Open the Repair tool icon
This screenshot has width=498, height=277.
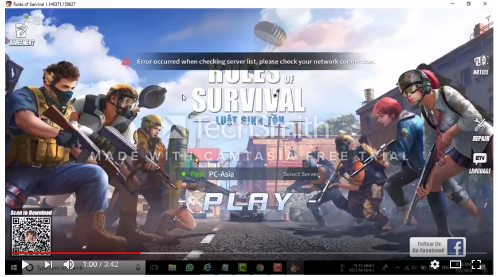click(481, 129)
